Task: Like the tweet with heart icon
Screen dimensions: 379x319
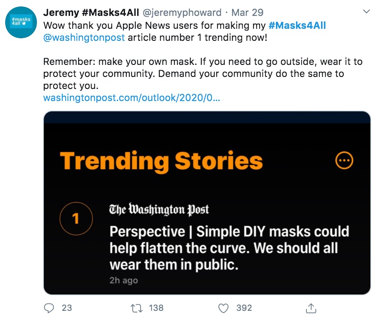Action: 223,308
